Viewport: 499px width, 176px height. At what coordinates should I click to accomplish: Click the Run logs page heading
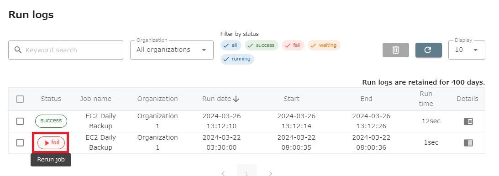tap(31, 15)
